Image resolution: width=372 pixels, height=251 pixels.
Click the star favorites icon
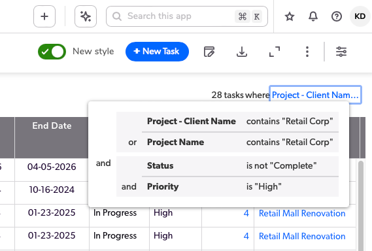click(290, 16)
